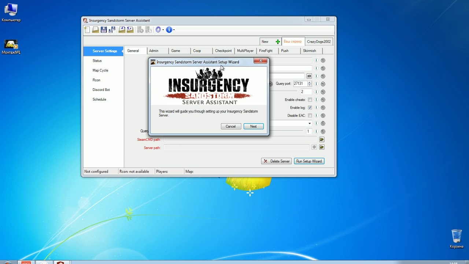Screen dimensions: 469x264
Task: Click the info icon next to Query port
Action: pos(316,84)
